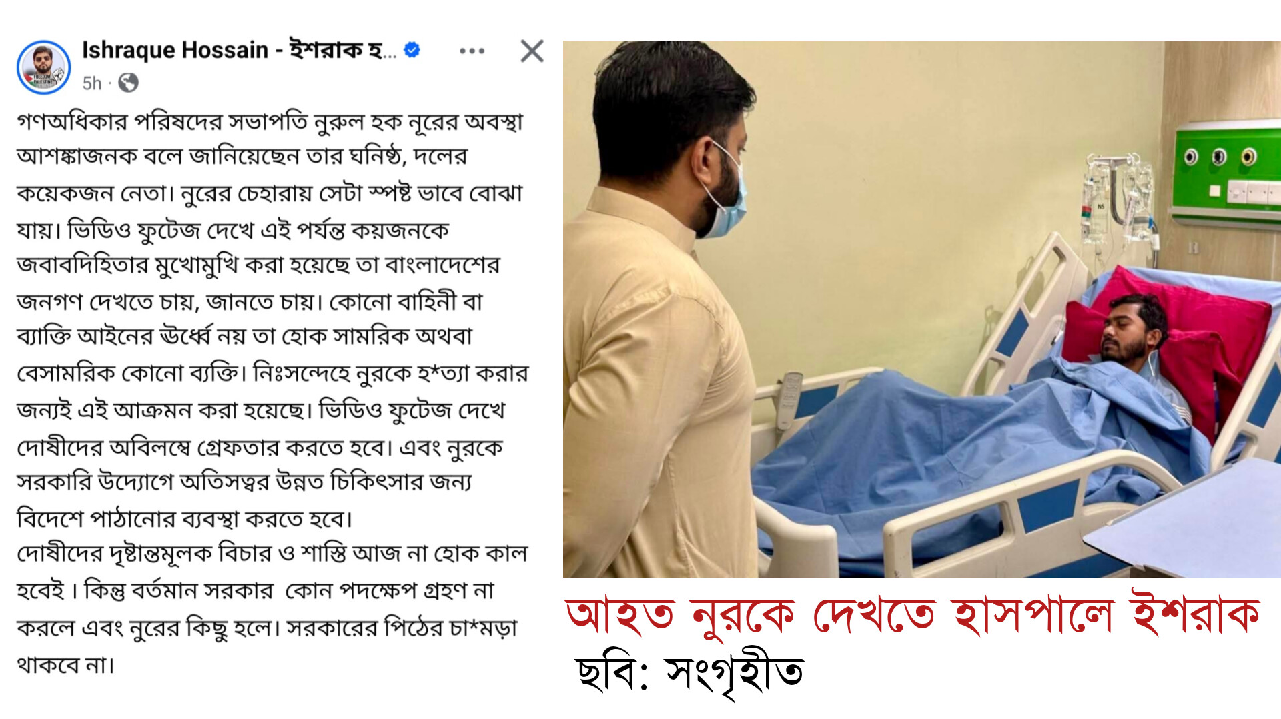Viewport: 1281px width, 719px height.
Task: Click the 5h timestamp link
Action: pyautogui.click(x=92, y=83)
